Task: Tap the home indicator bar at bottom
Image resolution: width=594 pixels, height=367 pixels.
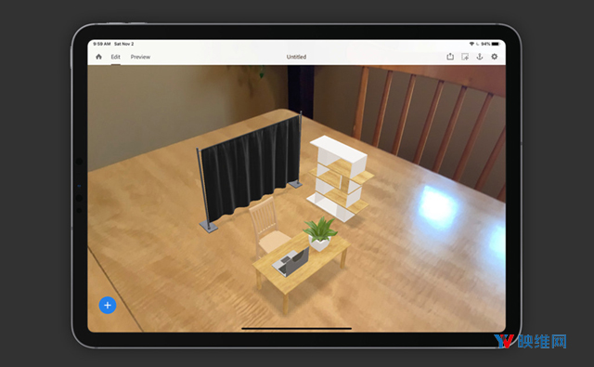Action: (297, 329)
